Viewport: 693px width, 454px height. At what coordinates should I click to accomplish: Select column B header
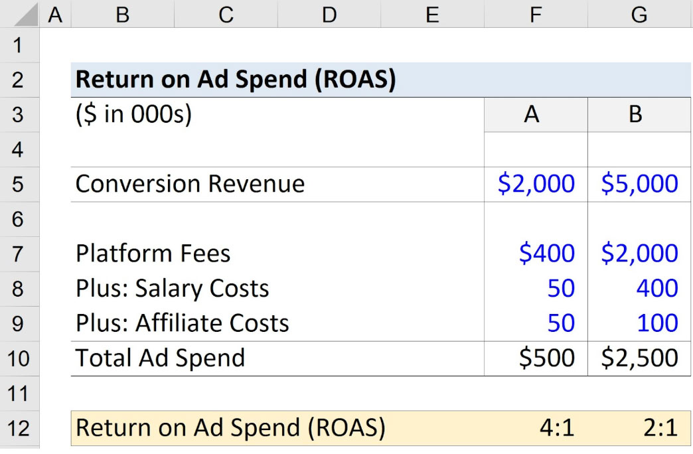tap(122, 14)
